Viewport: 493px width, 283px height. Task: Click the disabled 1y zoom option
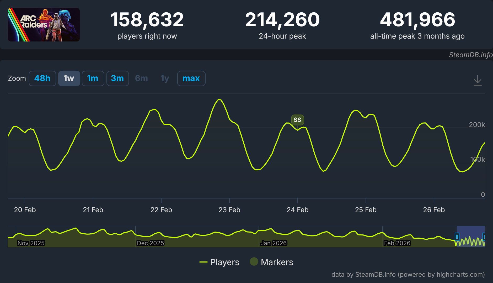[165, 78]
